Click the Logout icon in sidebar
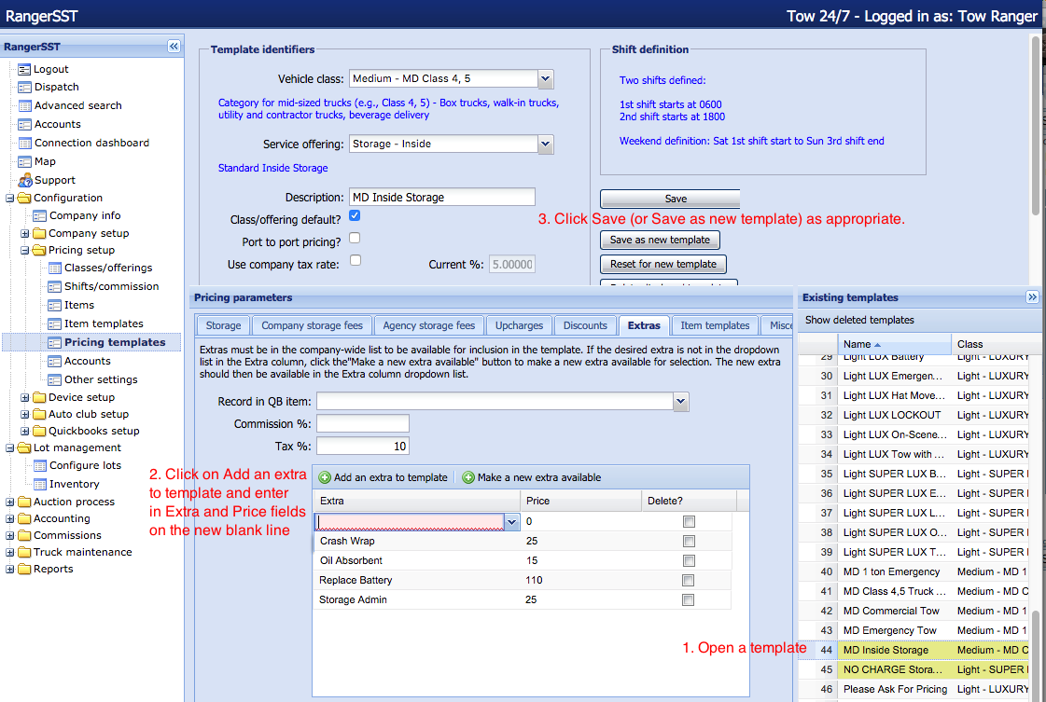This screenshot has width=1046, height=702. [24, 69]
